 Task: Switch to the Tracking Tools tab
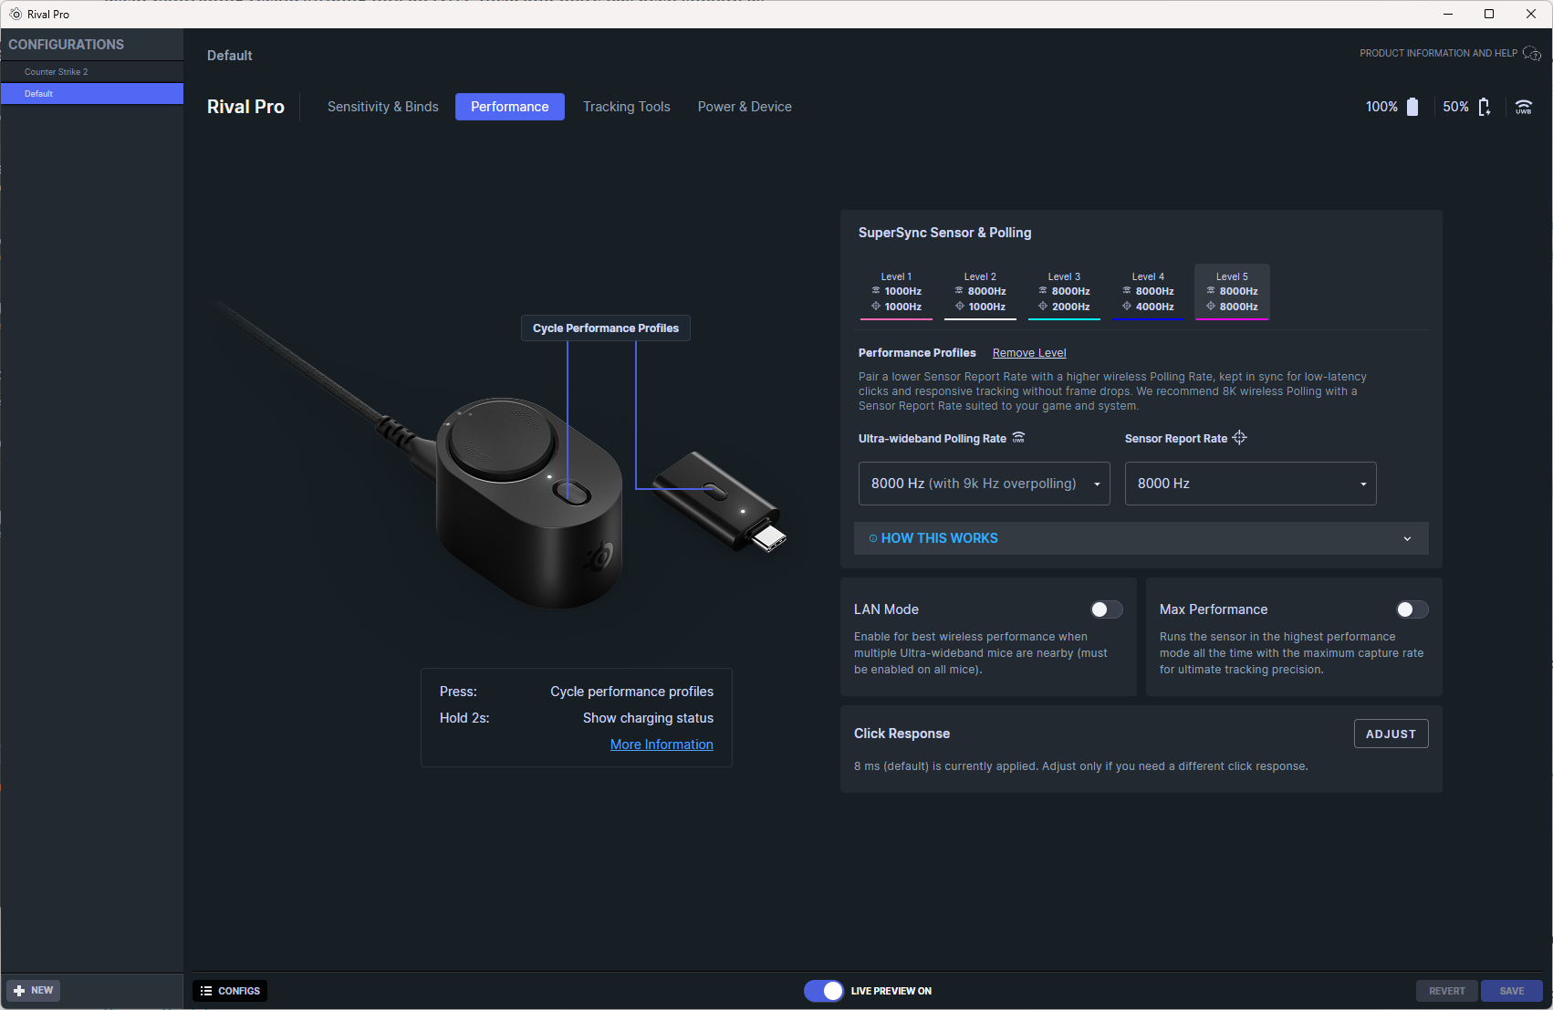tap(627, 107)
